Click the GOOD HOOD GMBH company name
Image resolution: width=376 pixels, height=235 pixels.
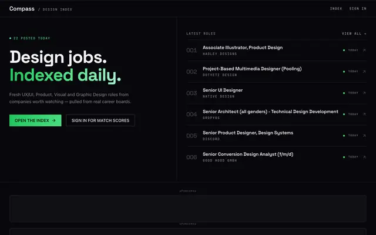(x=220, y=160)
